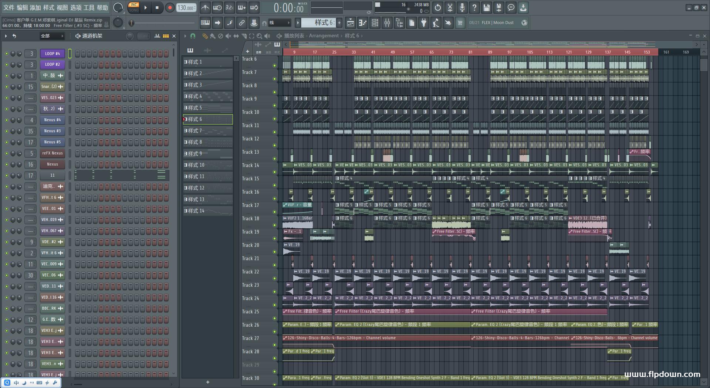710x388 pixels.
Task: Toggle the metronome icon
Action: tap(205, 7)
